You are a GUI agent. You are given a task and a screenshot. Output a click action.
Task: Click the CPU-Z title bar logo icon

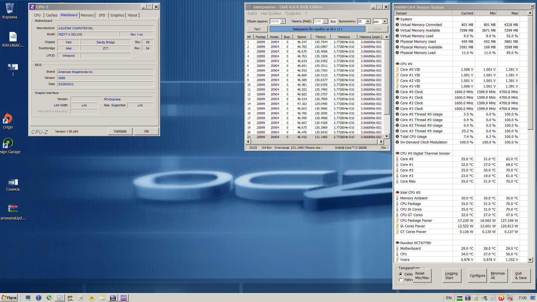(32, 7)
